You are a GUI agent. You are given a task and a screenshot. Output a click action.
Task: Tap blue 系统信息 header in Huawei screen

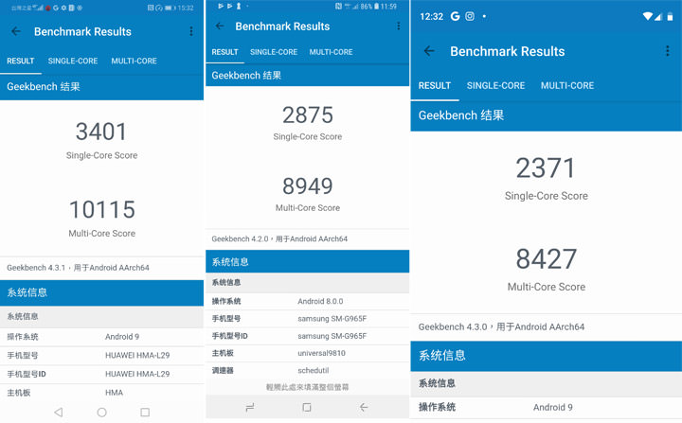[101, 292]
